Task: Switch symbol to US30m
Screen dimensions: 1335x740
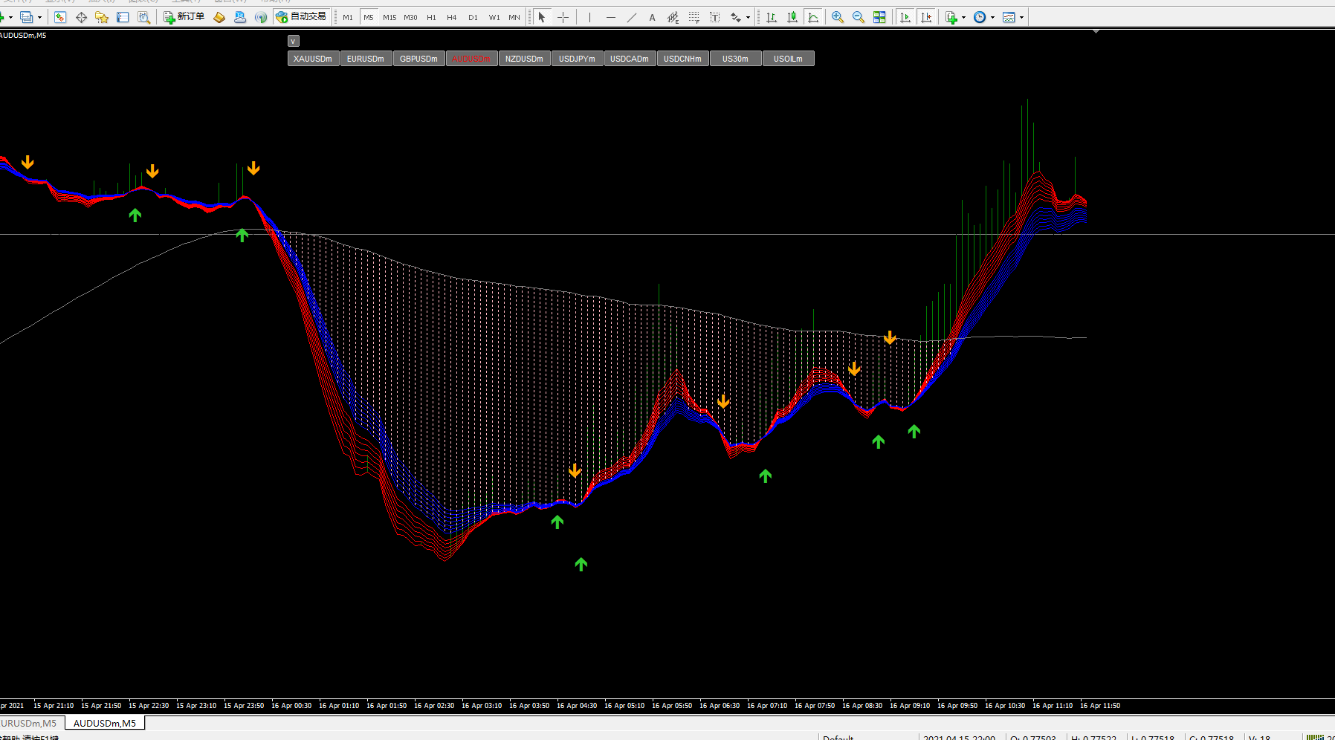Action: pos(735,59)
